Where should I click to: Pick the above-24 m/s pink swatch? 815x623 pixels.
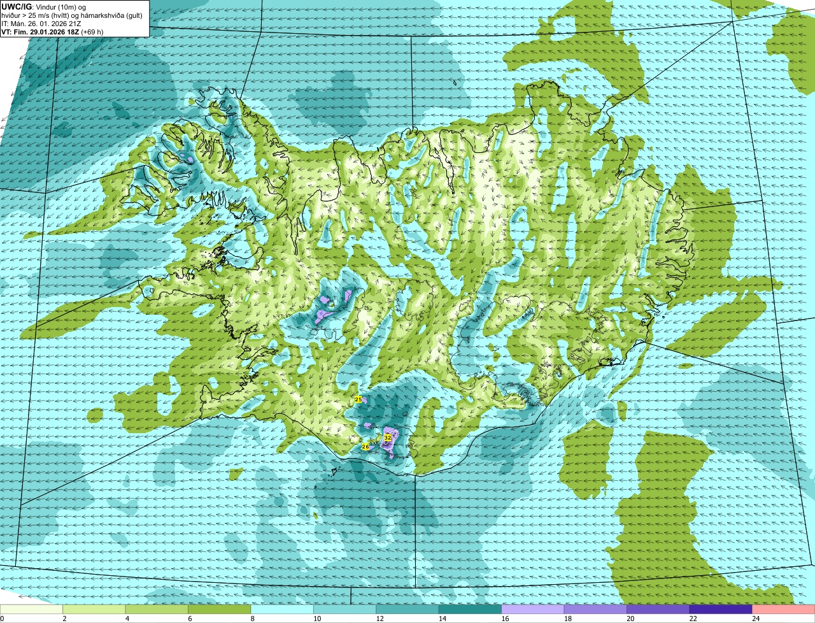coord(784,609)
